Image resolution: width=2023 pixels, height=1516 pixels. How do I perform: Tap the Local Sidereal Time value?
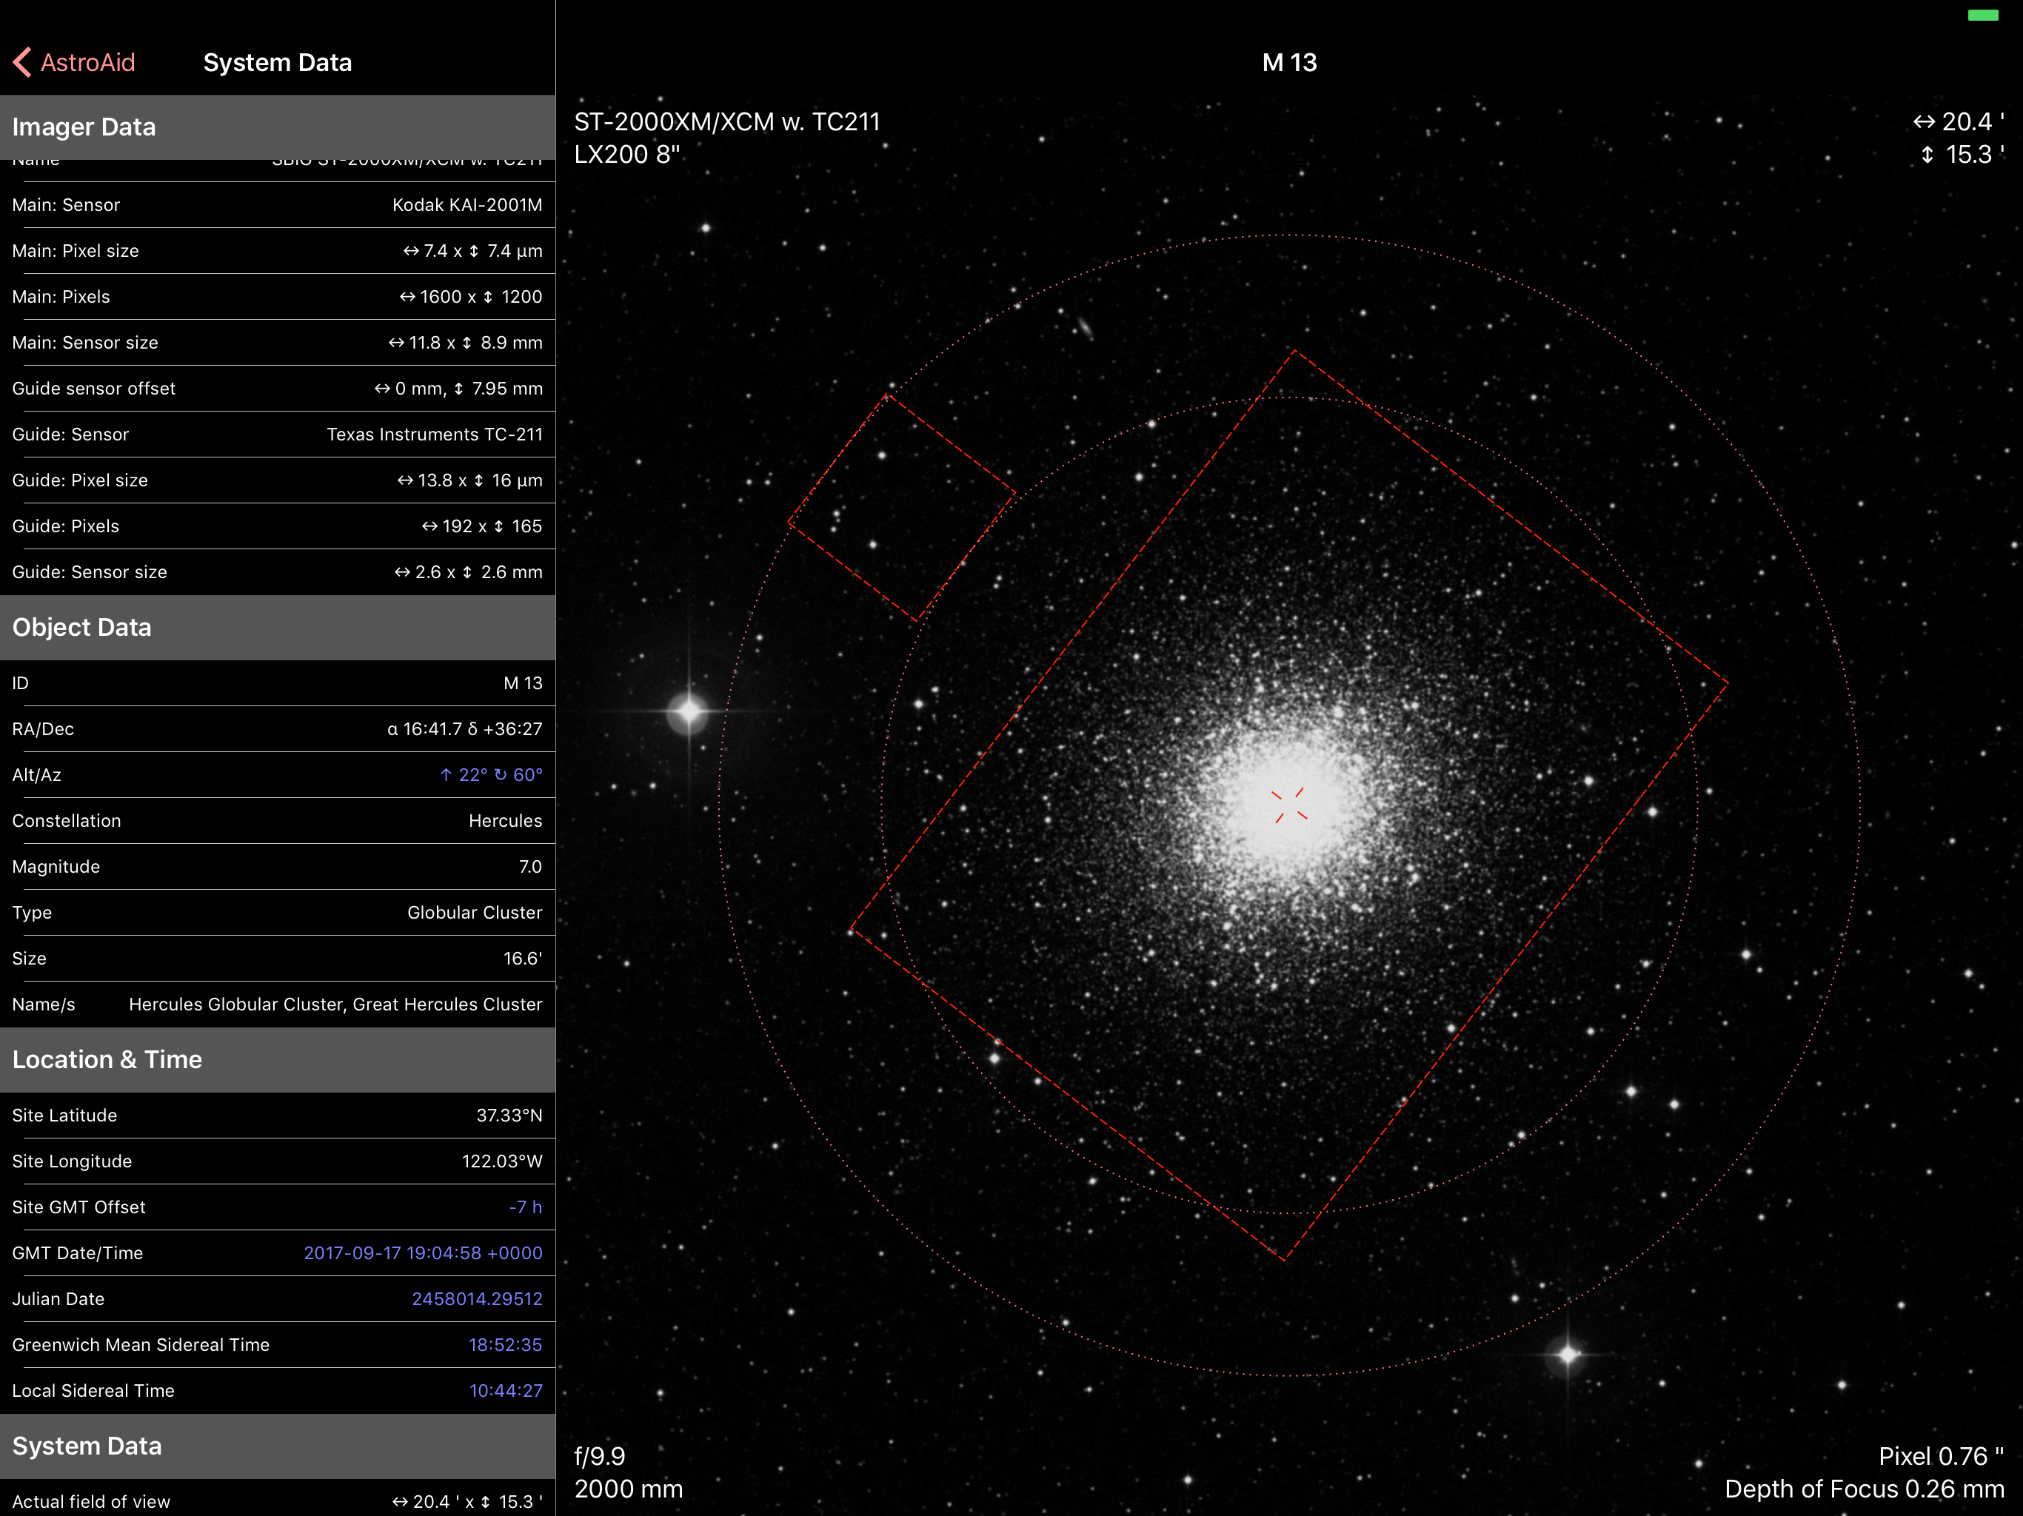click(505, 1391)
